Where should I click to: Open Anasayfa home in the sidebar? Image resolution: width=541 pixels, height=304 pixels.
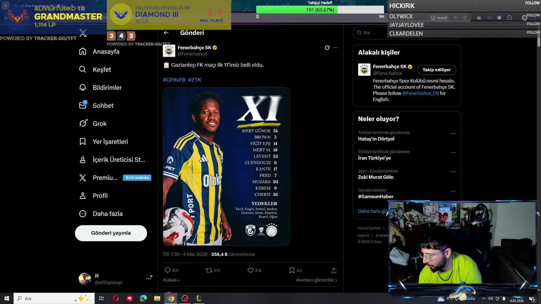coord(99,52)
